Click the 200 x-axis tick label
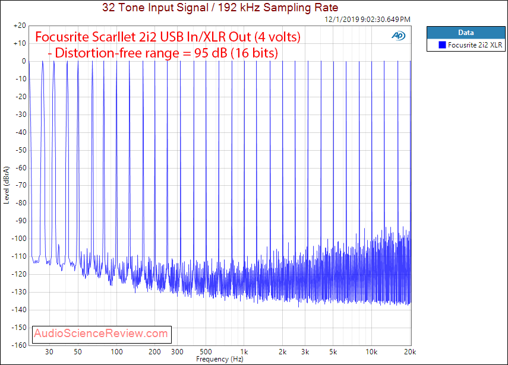 tap(154, 352)
